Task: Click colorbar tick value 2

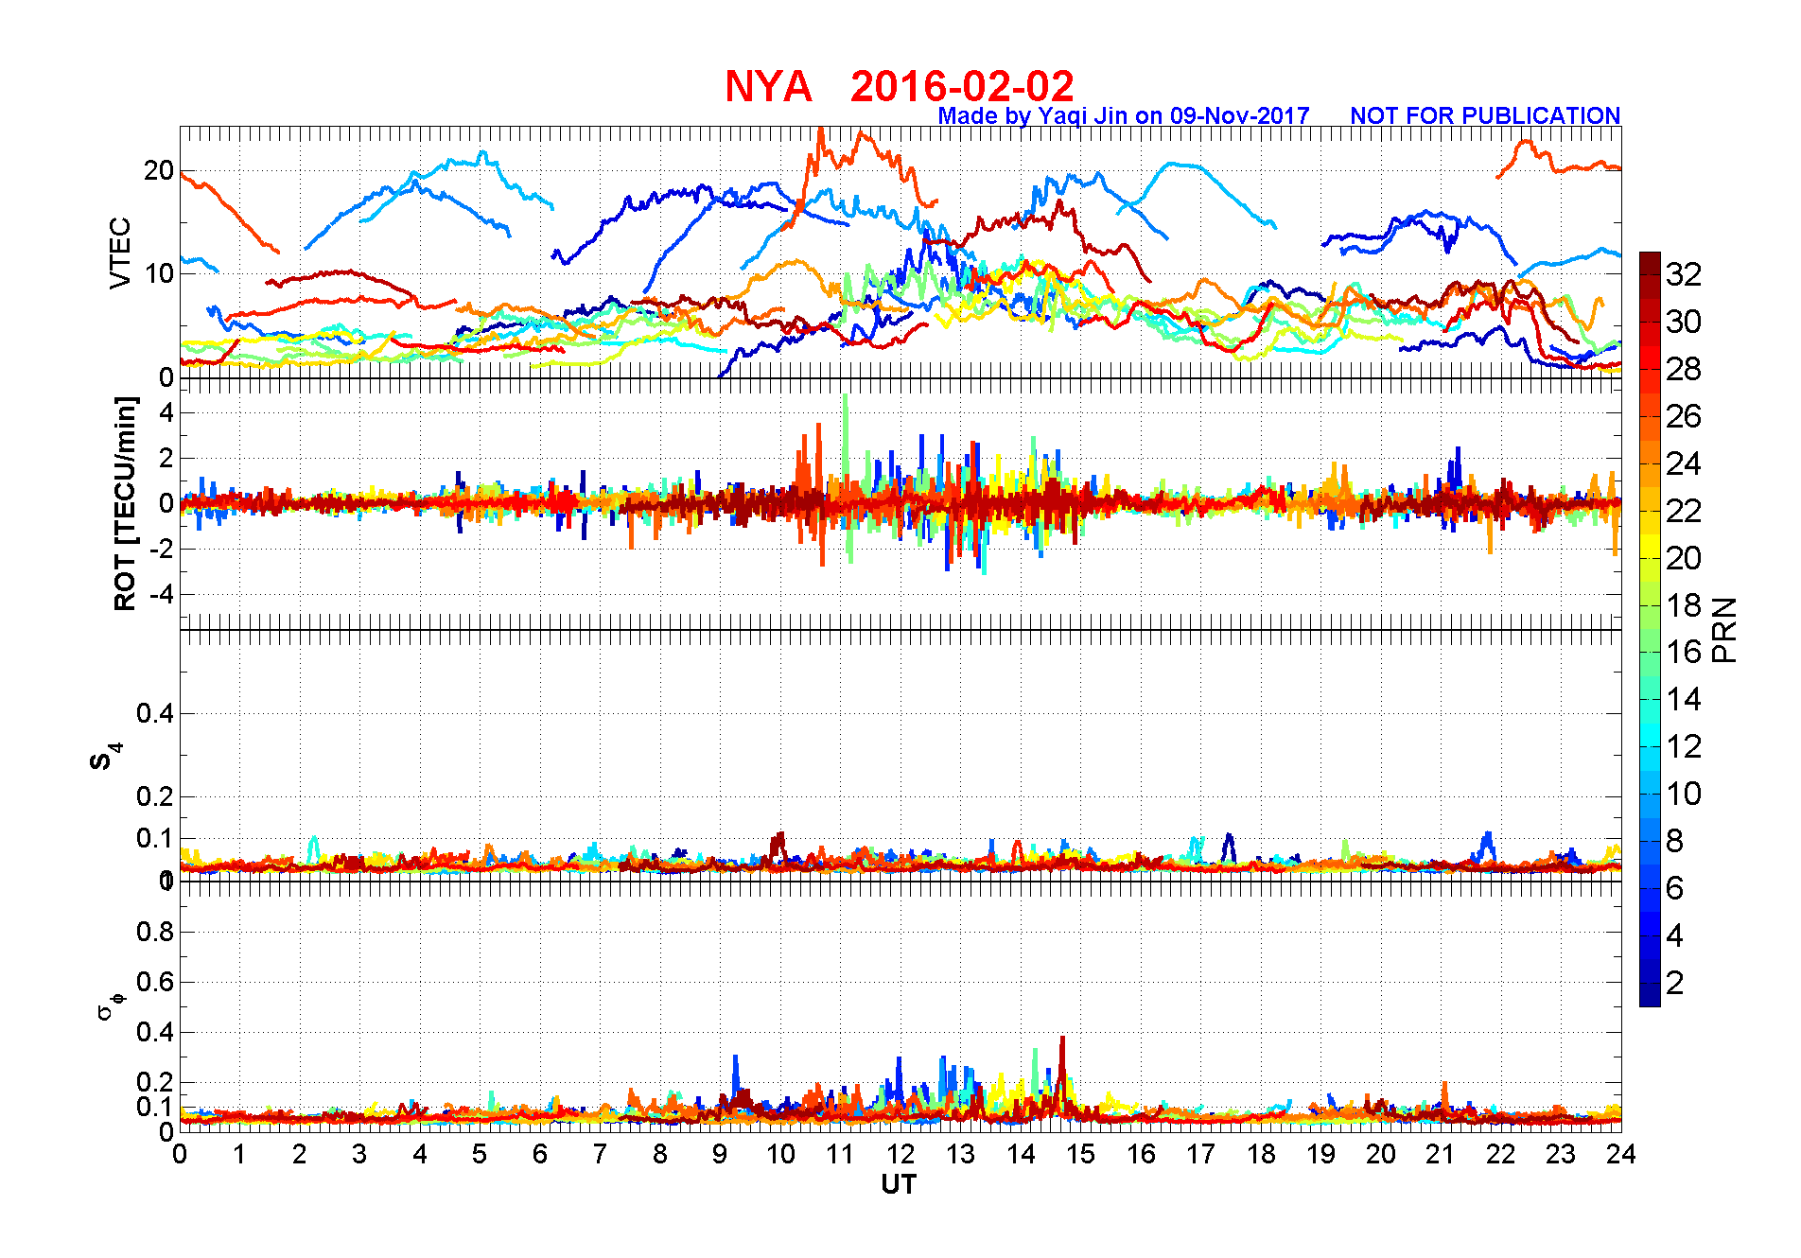Action: 1675,983
